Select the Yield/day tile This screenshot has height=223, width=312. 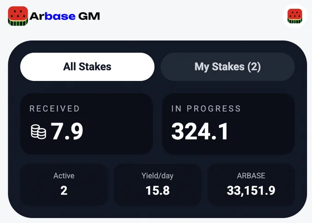[x=157, y=184]
